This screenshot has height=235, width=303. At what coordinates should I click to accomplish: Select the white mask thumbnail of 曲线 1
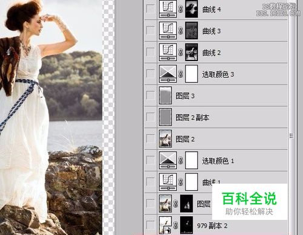pyautogui.click(x=191, y=182)
